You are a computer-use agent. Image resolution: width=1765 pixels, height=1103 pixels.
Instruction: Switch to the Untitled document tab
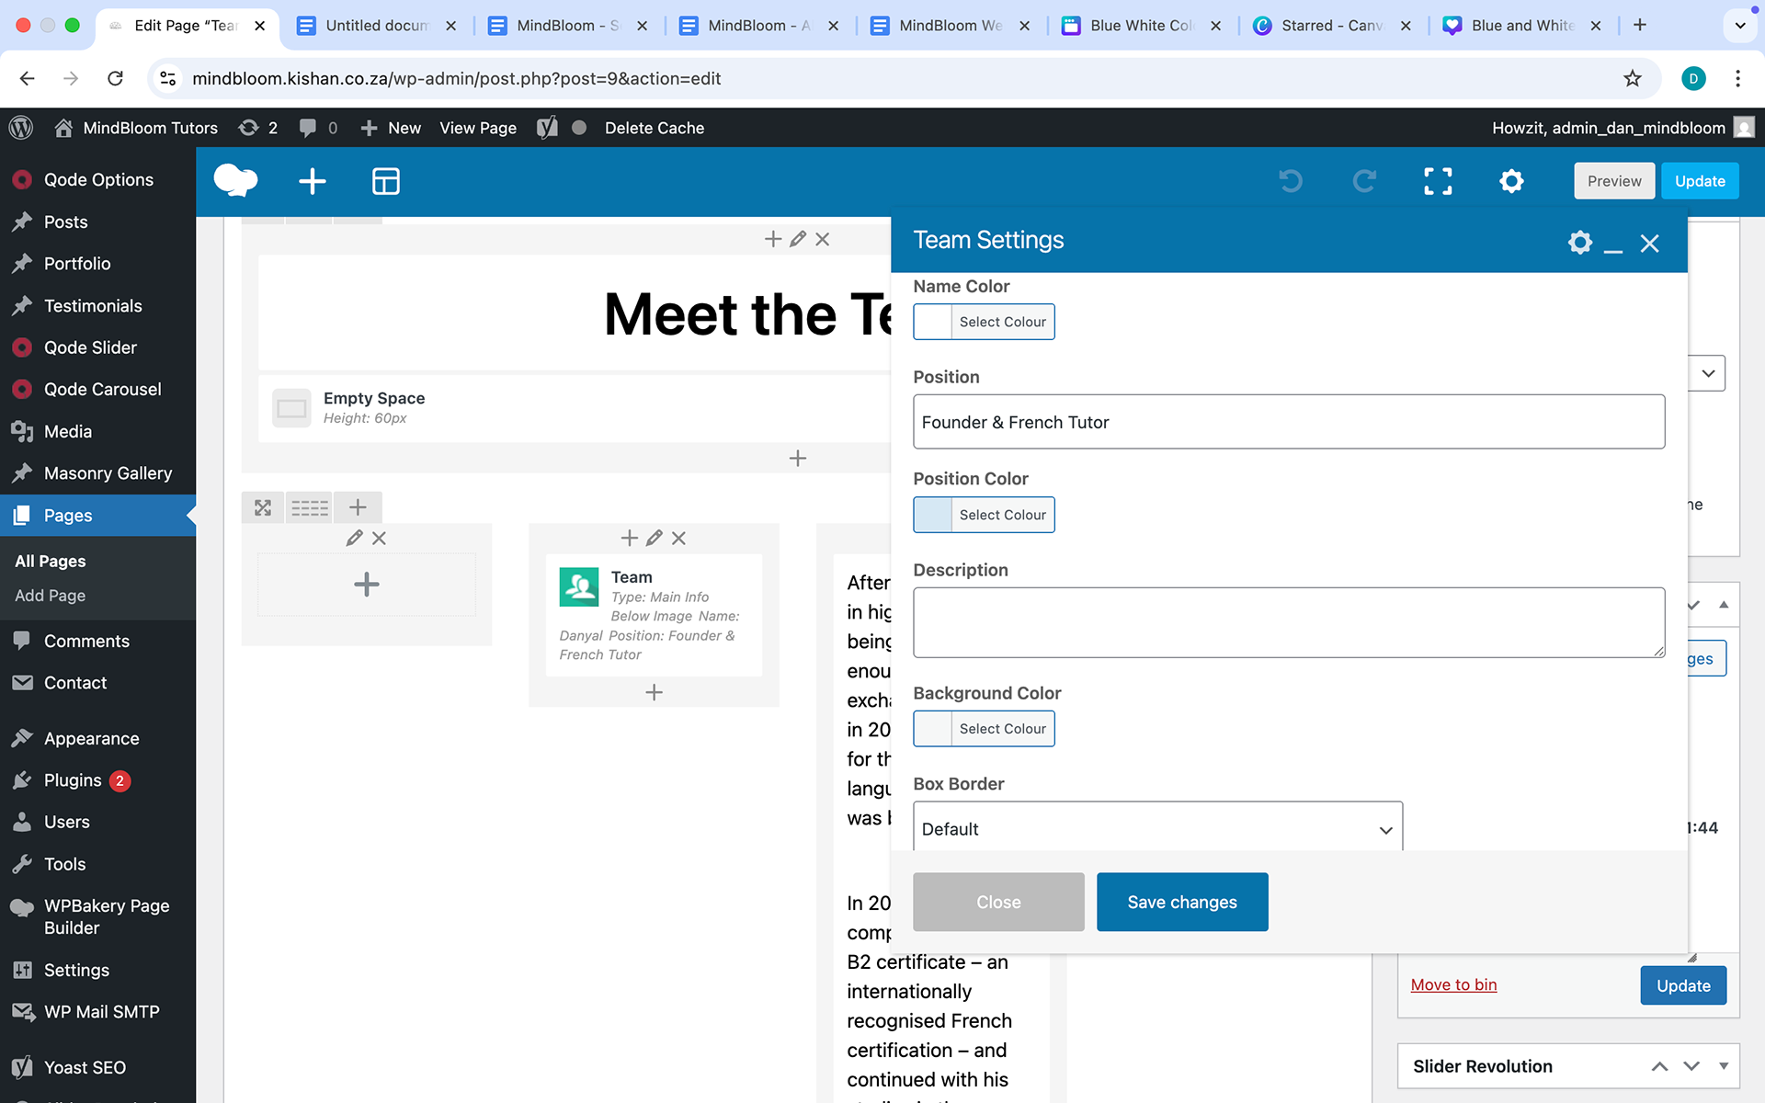(x=377, y=26)
